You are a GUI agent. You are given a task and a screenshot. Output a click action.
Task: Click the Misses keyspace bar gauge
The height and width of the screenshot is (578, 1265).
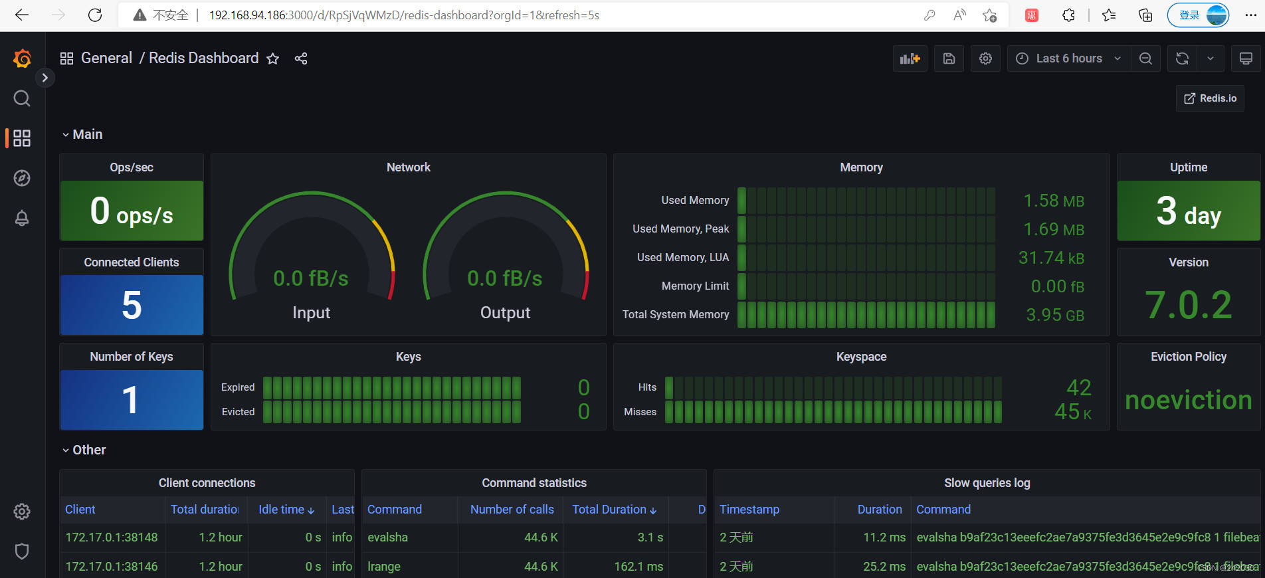[834, 412]
